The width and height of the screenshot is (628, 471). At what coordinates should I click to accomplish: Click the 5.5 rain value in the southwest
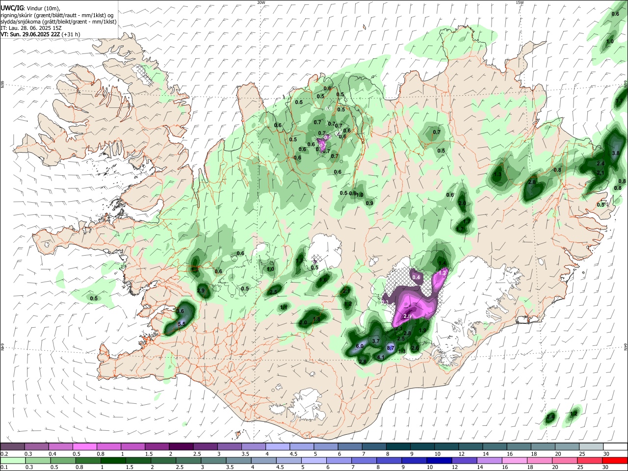(181, 324)
